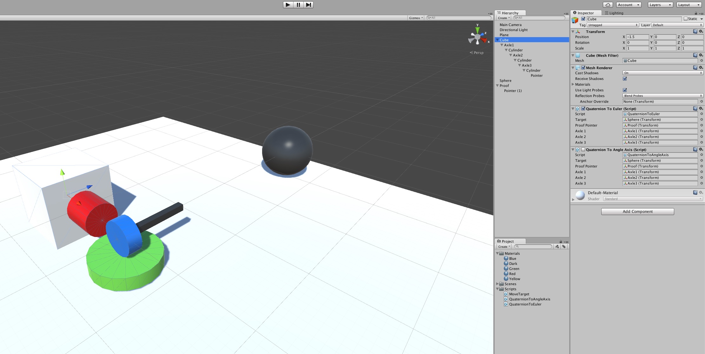Open the Layout dropdown
This screenshot has height=354, width=705.
click(689, 5)
